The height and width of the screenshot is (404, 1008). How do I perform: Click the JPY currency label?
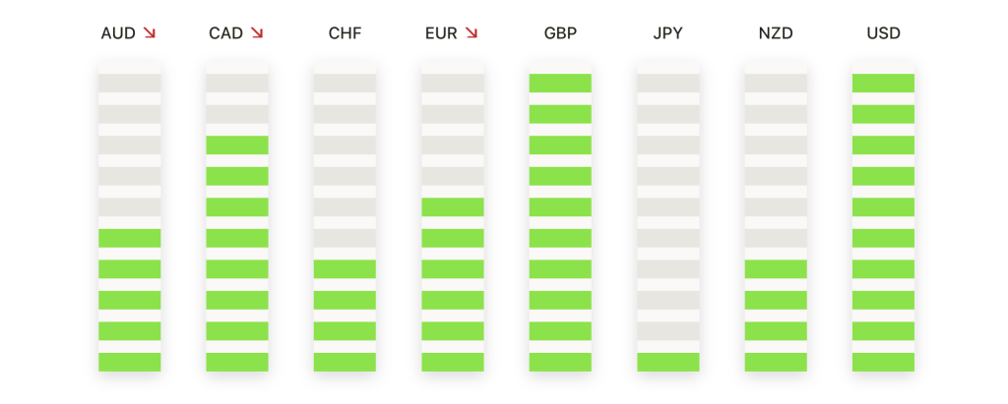tap(668, 33)
